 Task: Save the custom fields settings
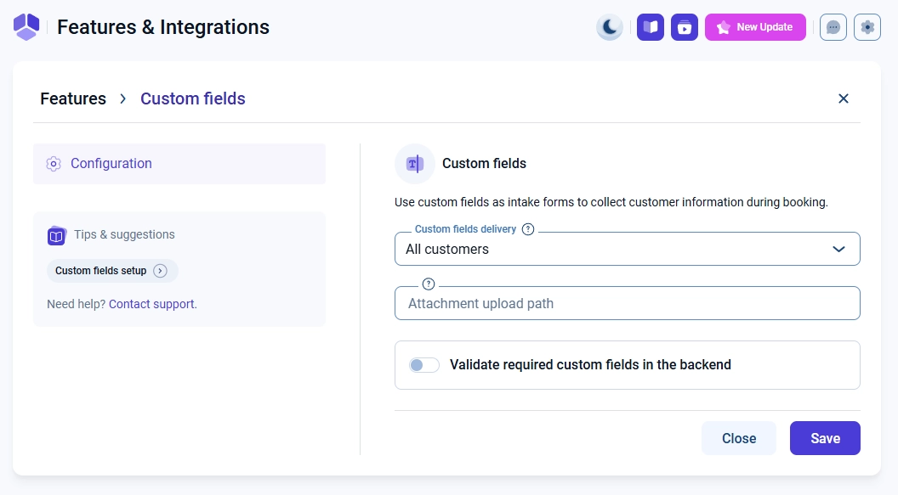825,438
